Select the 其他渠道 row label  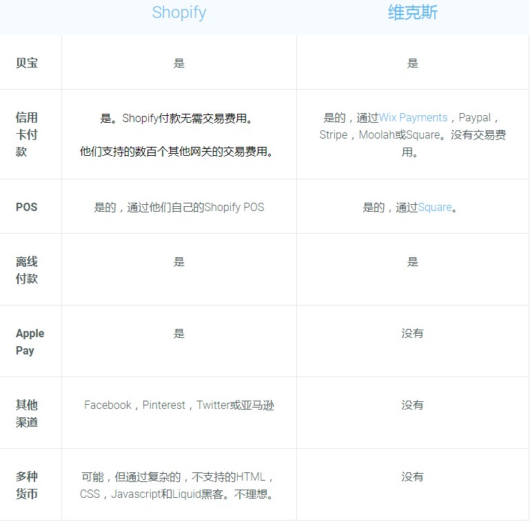coord(27,414)
